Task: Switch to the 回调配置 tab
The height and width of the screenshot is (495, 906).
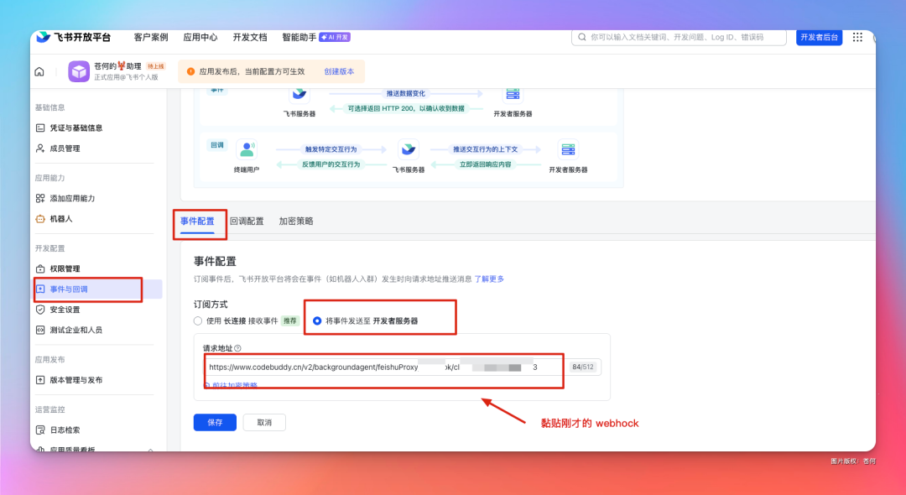Action: click(x=247, y=220)
